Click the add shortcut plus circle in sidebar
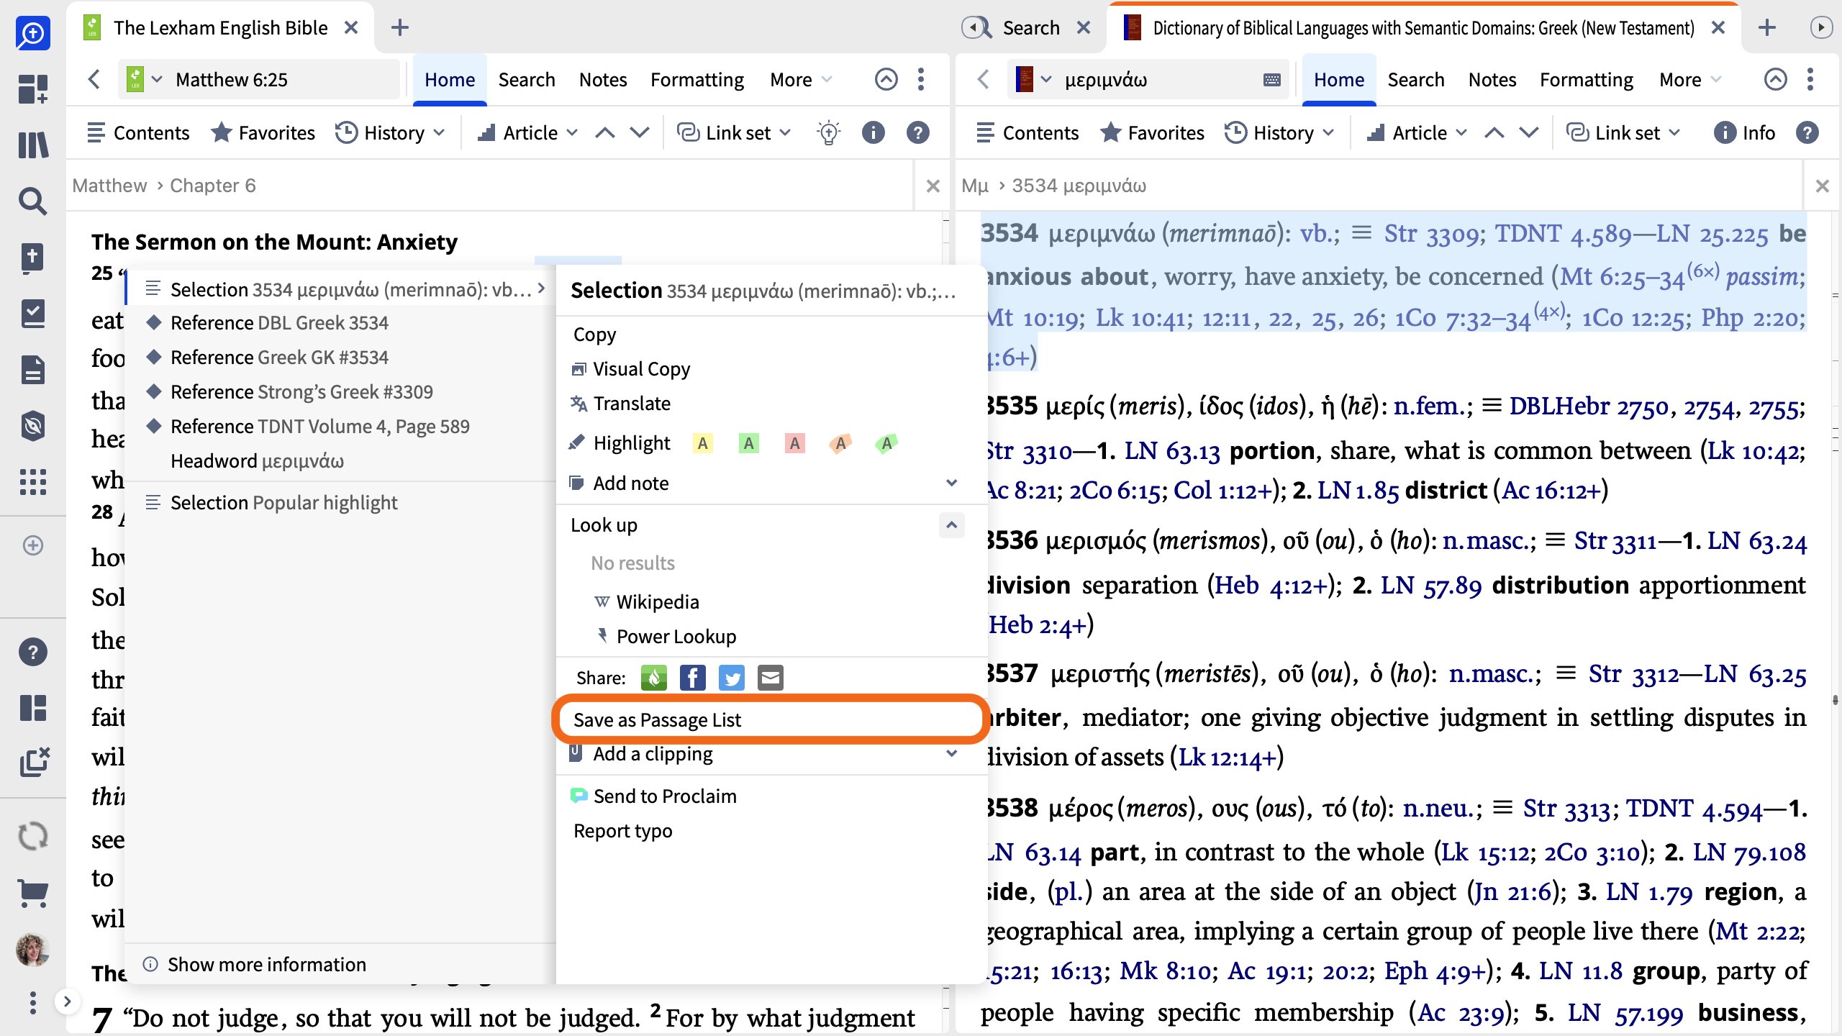The image size is (1842, 1036). [33, 545]
